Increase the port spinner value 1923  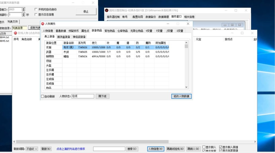pos(23,8)
